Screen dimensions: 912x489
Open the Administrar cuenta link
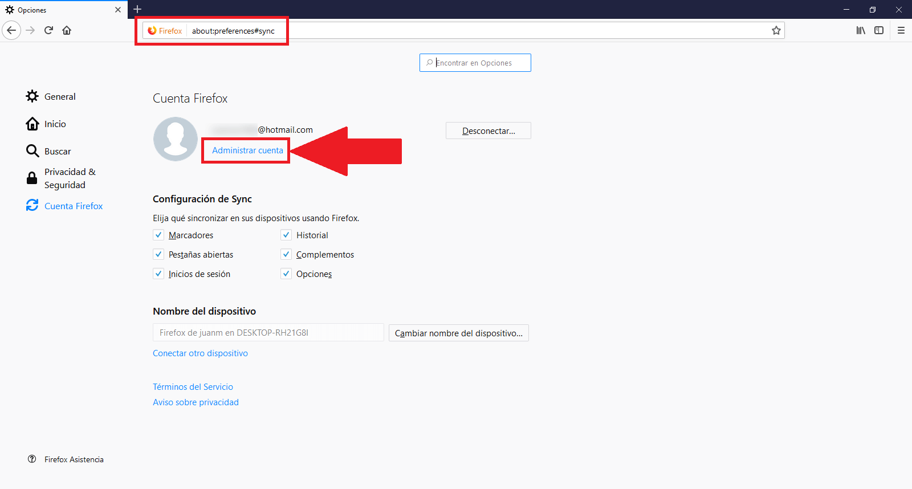tap(247, 150)
